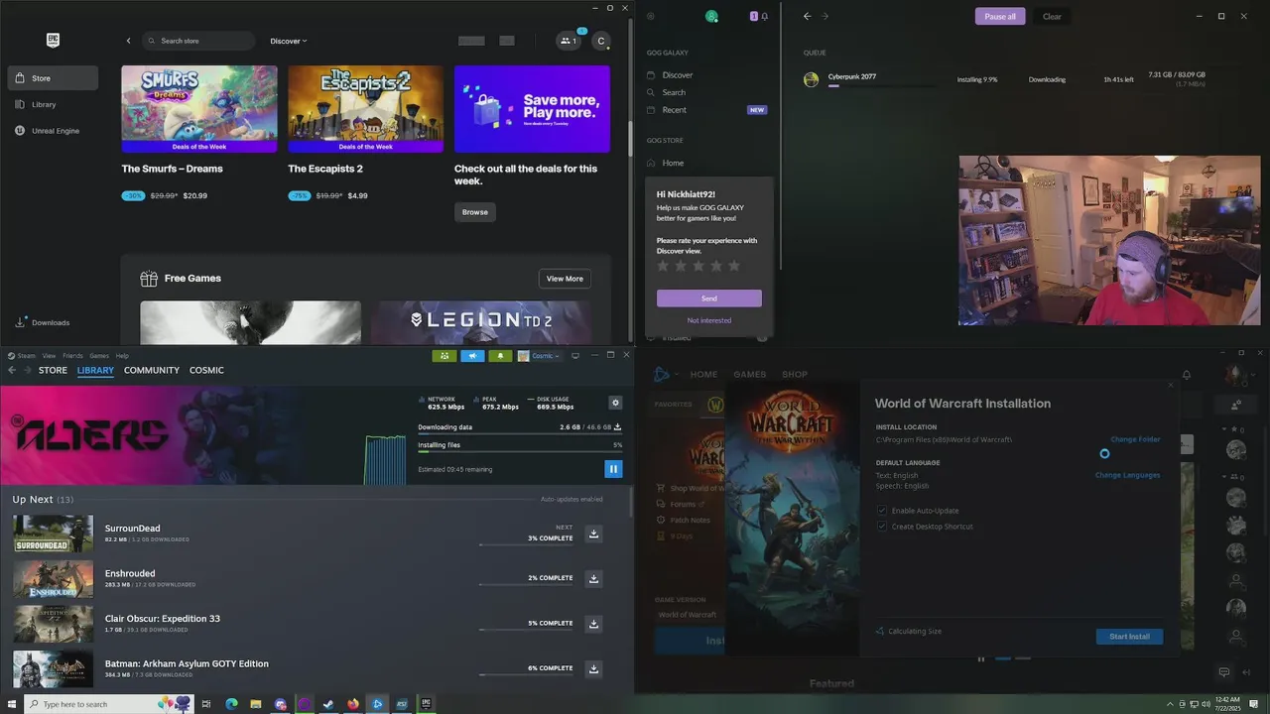Screen dimensions: 1270x714
Task: Rate GOG Discover view five stars
Action: point(734,266)
